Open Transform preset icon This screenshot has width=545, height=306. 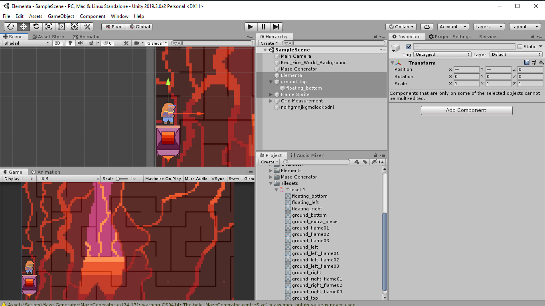coord(534,63)
